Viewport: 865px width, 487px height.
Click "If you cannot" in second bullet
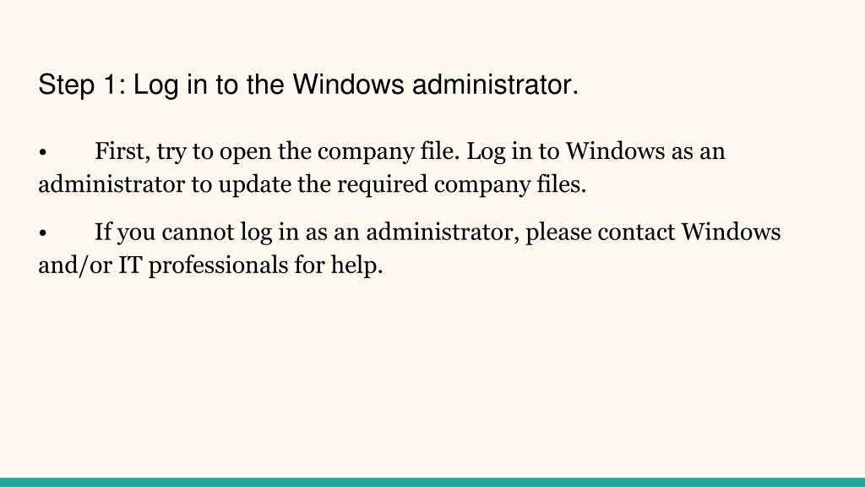[x=165, y=233]
